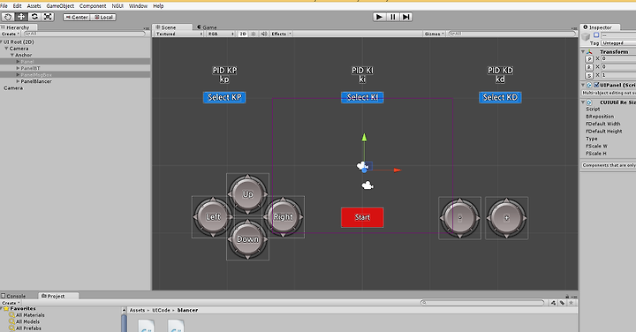Screen dimensions: 636x332
Task: Select the Scale tool in the toolbar
Action: click(48, 17)
